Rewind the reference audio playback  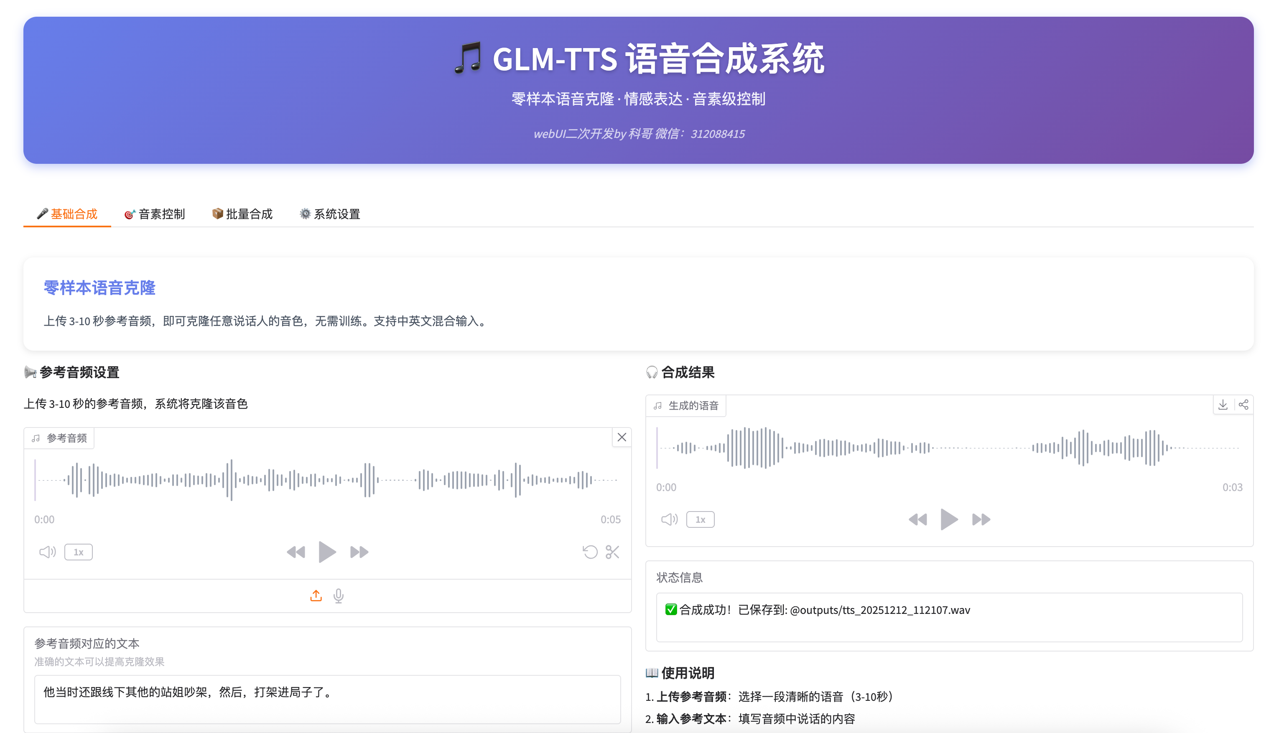coord(296,552)
